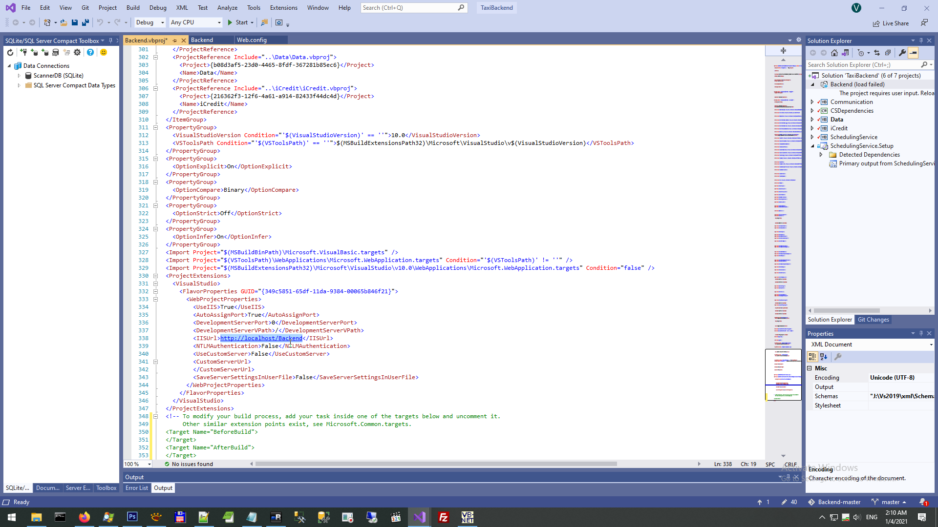This screenshot has width=938, height=527.
Task: Switch to the Web.config tab
Action: point(252,40)
